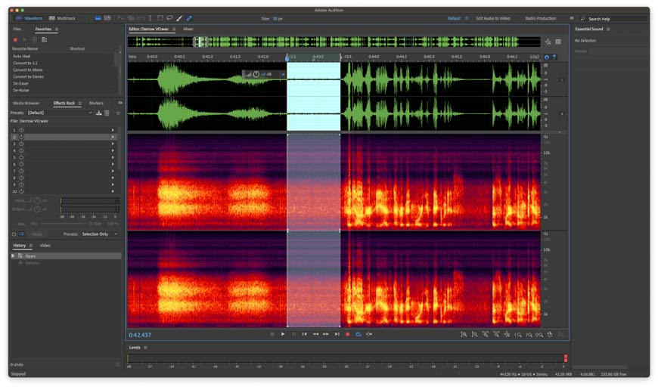Select the Spot Healing Brush tool
This screenshot has width=658, height=387.
[189, 18]
